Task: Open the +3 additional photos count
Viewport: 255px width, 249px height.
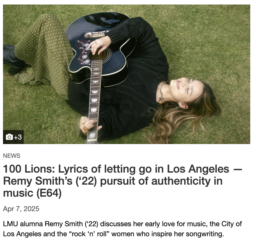Action: click(18, 137)
